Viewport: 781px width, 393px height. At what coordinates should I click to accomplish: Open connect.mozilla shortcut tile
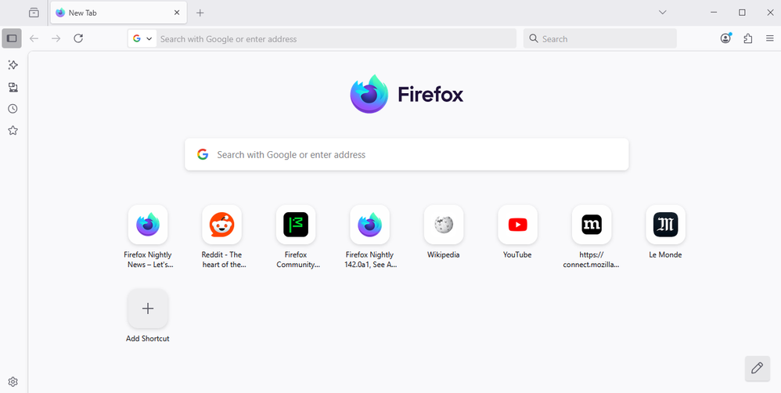click(x=592, y=225)
